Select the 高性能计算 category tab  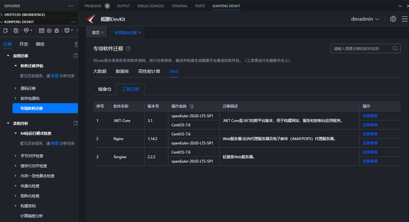point(149,71)
